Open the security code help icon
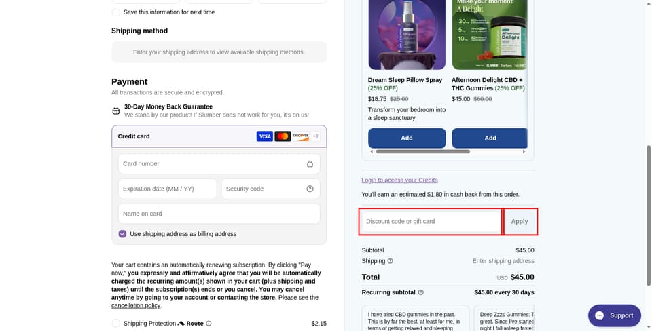The width and height of the screenshot is (652, 331). (310, 189)
